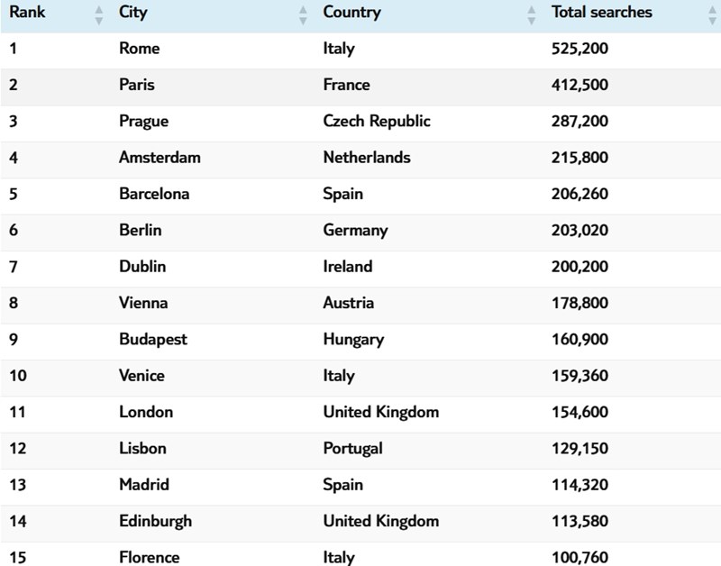Select the Dublin city cell

click(x=142, y=267)
